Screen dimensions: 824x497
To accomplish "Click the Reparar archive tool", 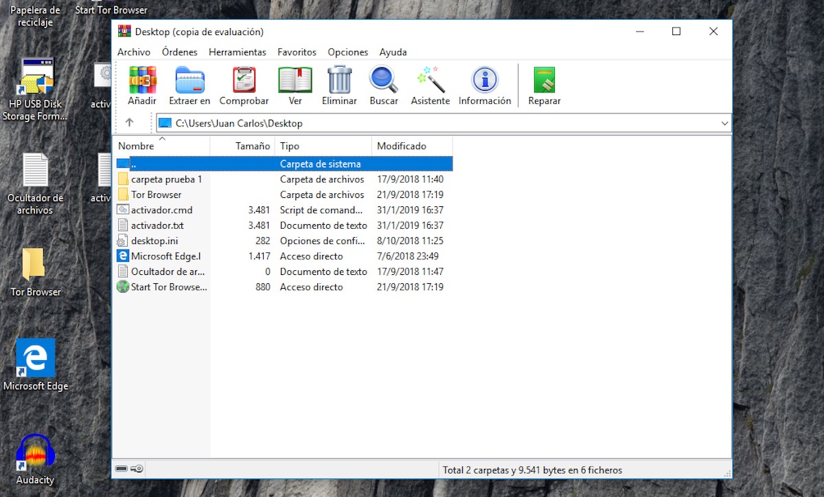I will point(544,86).
